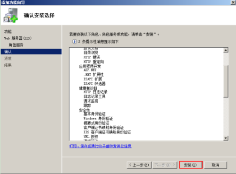Close the 添加功能向导 window
Viewport: 236px width, 174px height.
233,2
